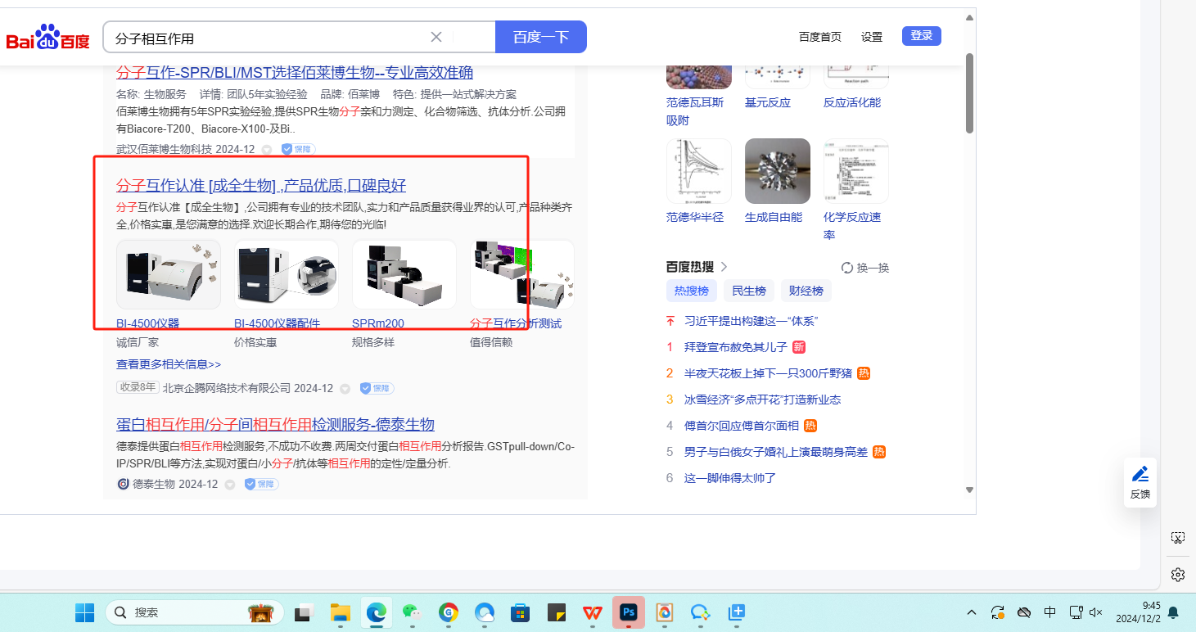Open the 蛋白相互作用/分子间相互作用检测服务 result
The height and width of the screenshot is (632, 1196).
(x=275, y=424)
